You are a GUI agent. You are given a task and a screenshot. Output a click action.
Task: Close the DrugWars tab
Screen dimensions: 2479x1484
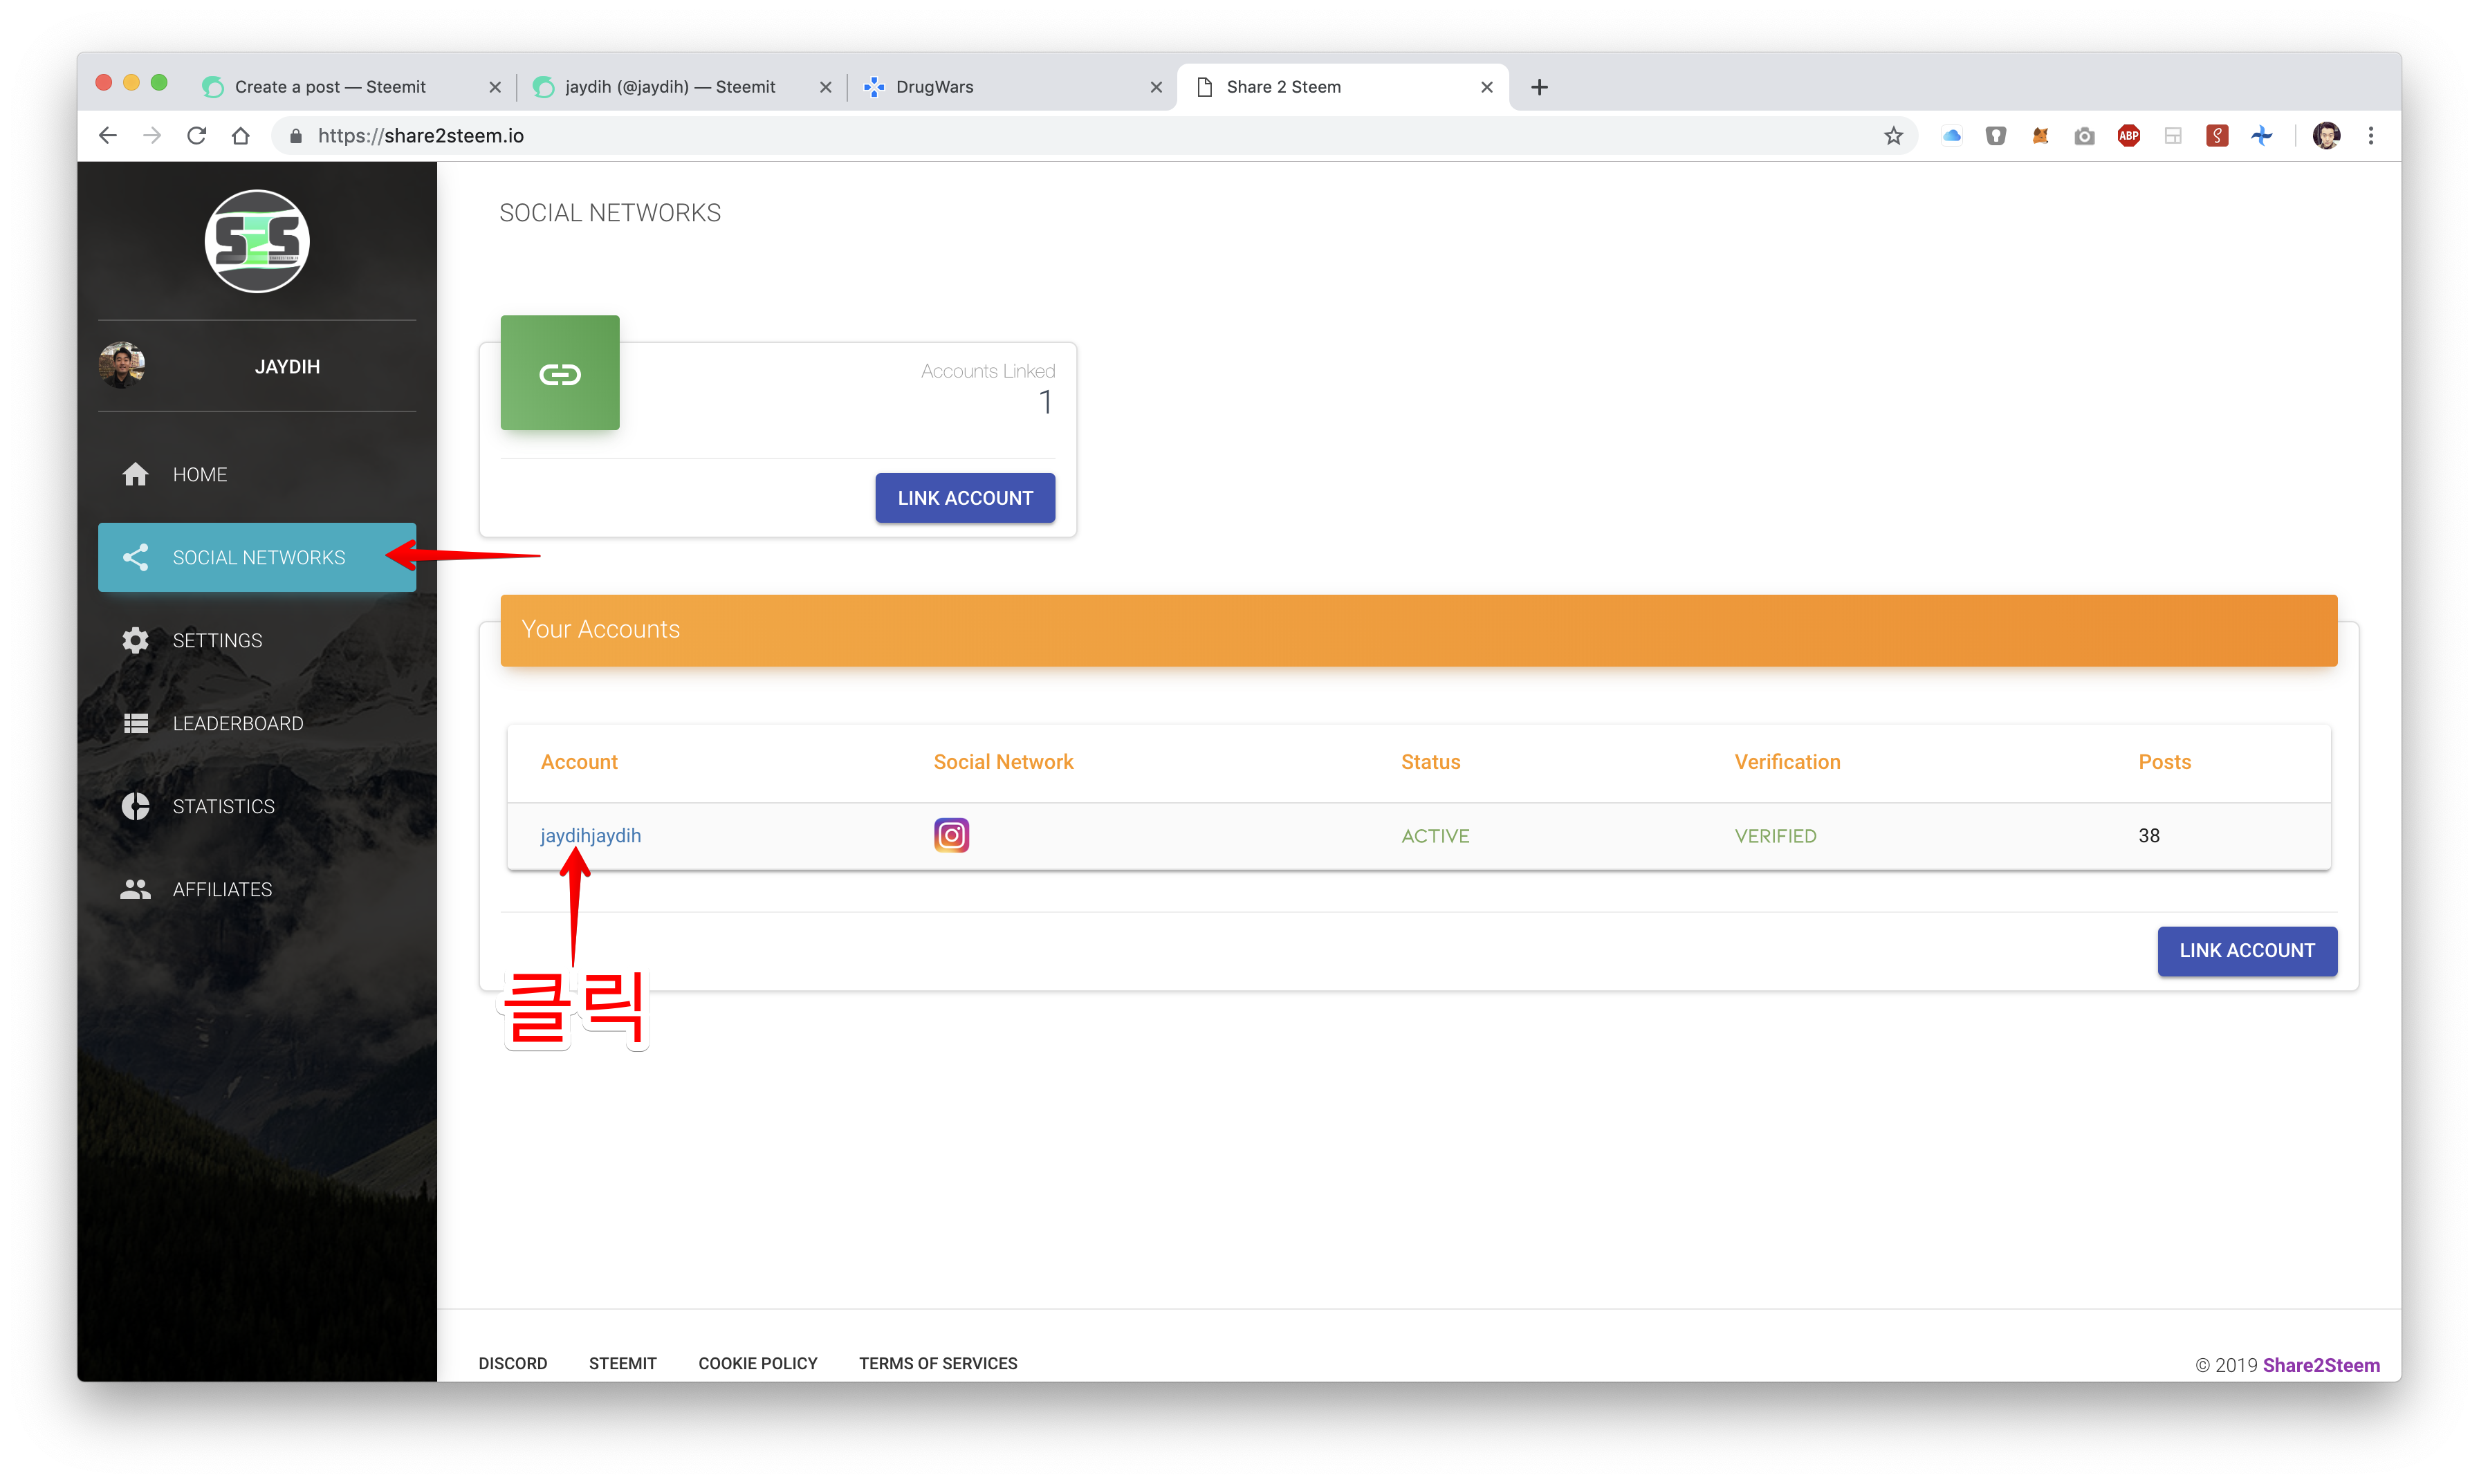(1156, 87)
